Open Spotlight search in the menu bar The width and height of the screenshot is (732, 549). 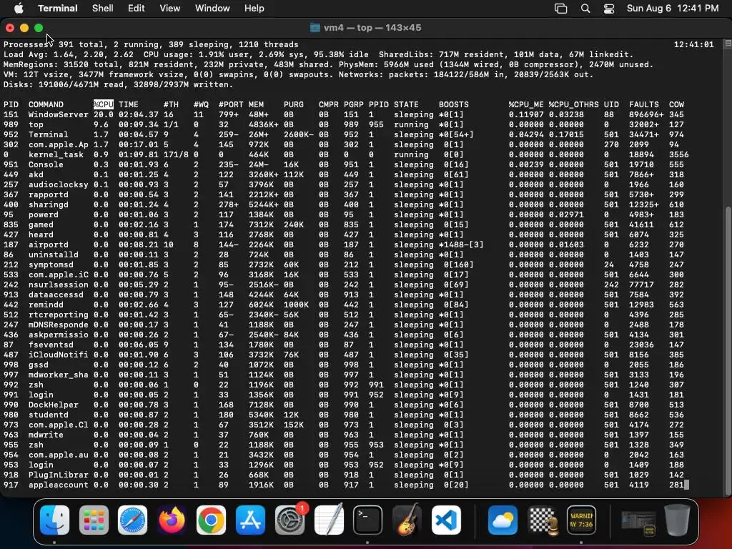[x=585, y=9]
